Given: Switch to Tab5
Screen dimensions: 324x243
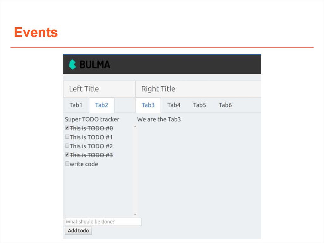Looking at the screenshot, I should pos(199,105).
